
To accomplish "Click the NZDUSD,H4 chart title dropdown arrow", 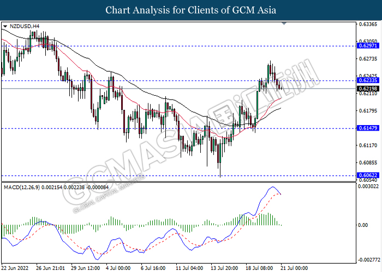I will click(5, 26).
